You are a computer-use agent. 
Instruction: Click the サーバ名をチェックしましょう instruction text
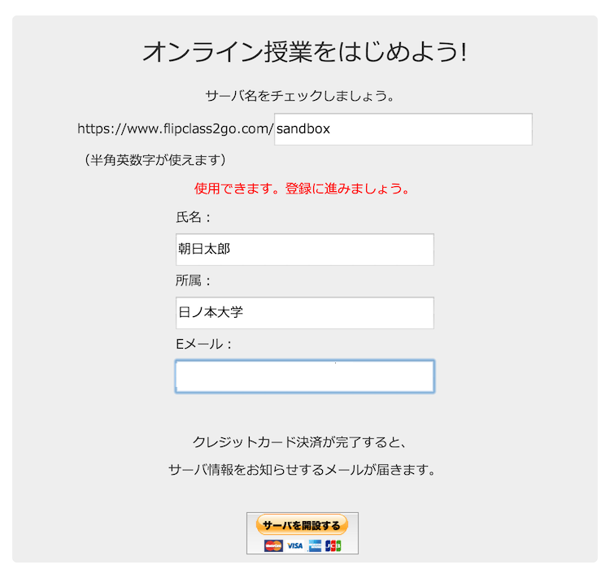click(300, 96)
